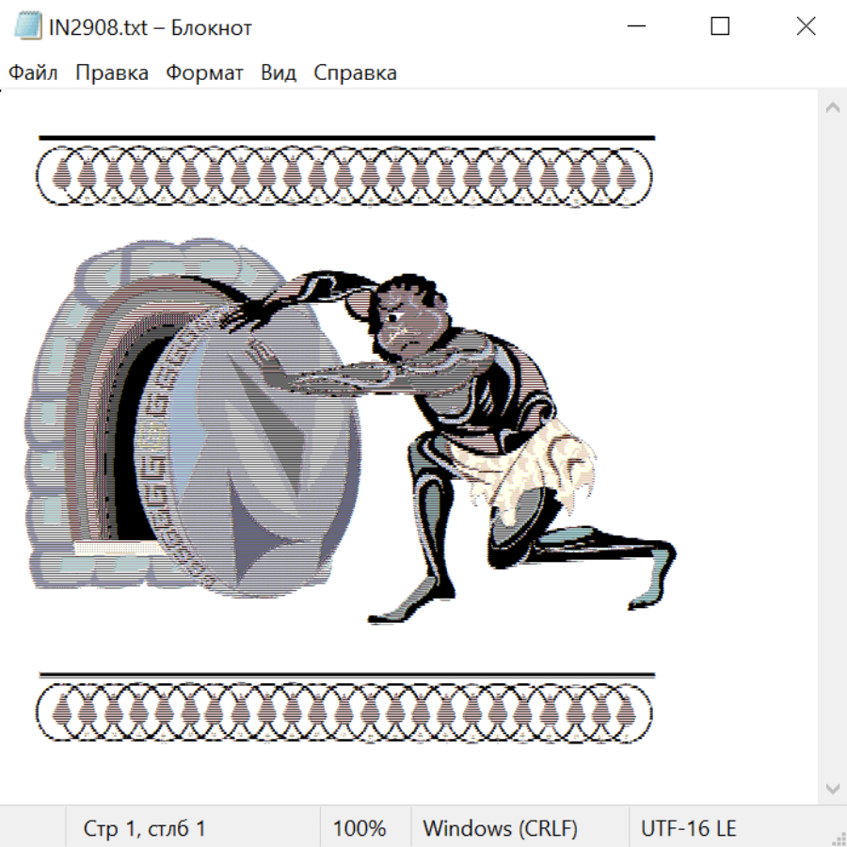Click the Стр 1, стлб 1 indicator
The image size is (847, 847).
145,828
